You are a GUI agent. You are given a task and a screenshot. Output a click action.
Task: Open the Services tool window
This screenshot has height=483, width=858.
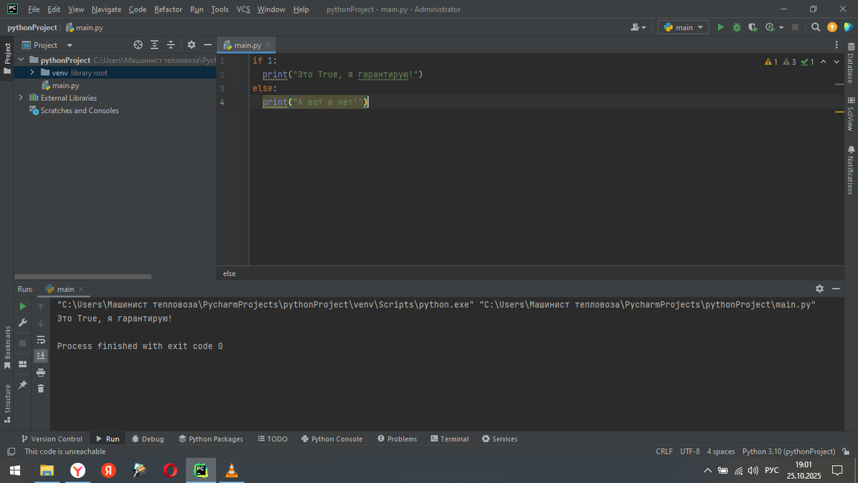coord(500,439)
